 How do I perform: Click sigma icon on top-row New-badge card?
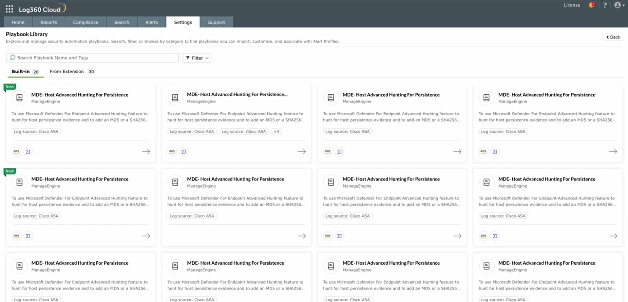click(x=28, y=151)
